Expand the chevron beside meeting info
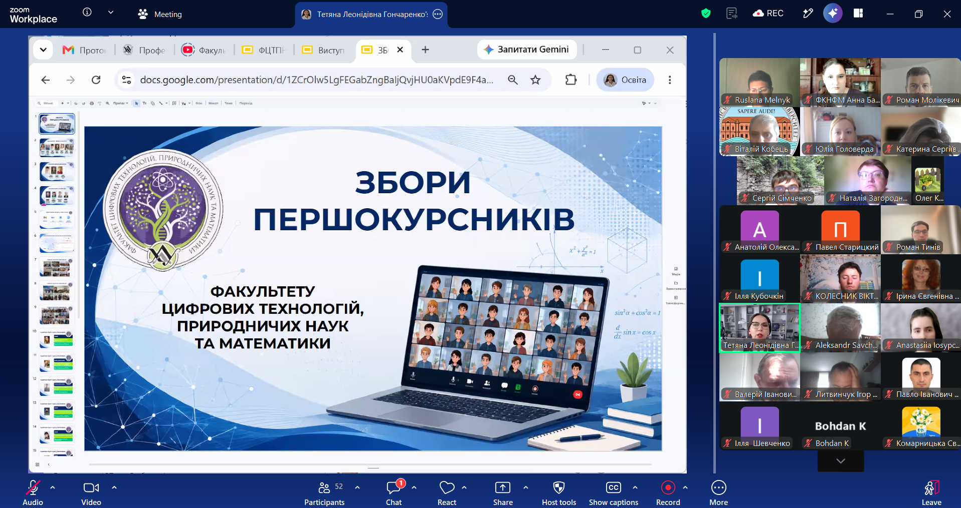This screenshot has width=961, height=508. (x=111, y=13)
